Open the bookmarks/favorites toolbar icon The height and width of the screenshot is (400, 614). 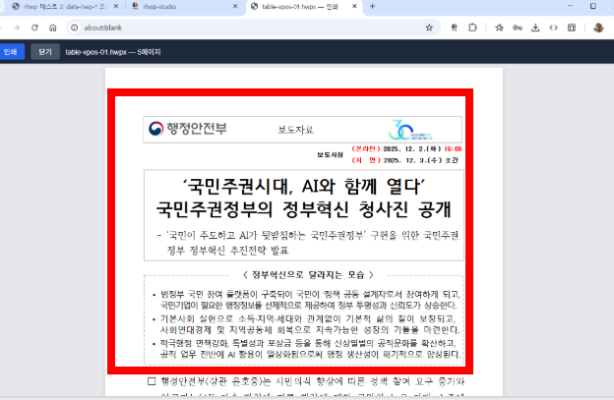click(x=499, y=28)
